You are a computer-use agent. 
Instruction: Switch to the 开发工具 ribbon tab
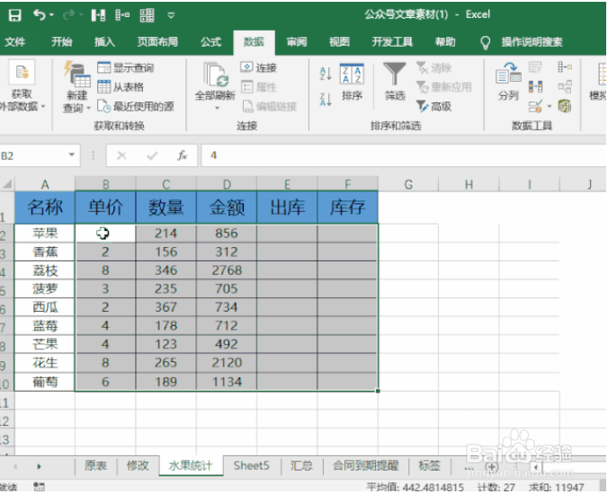pyautogui.click(x=392, y=42)
